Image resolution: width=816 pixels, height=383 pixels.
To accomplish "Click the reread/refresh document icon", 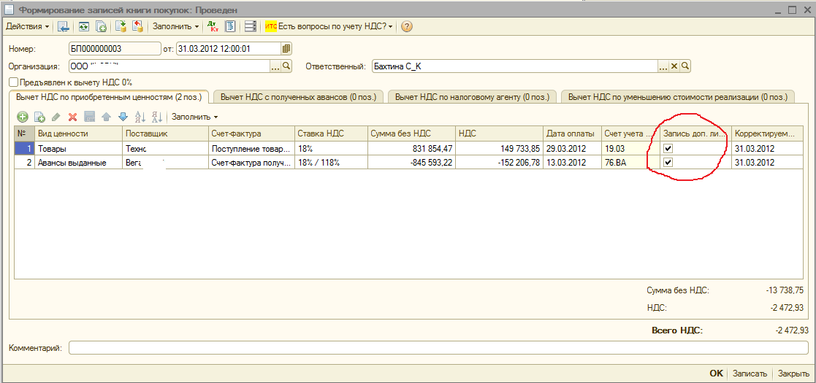I will point(83,26).
